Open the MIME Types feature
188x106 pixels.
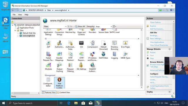pyautogui.click(x=125, y=55)
